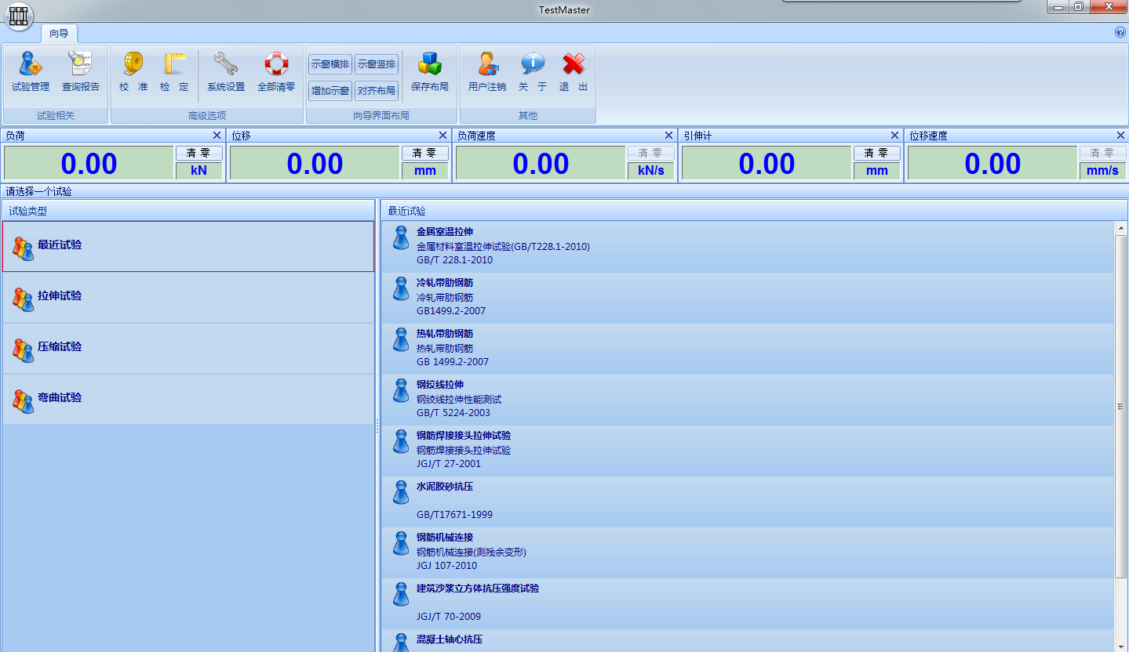Open the 查询报告 report query tool
The height and width of the screenshot is (652, 1129).
coord(78,71)
